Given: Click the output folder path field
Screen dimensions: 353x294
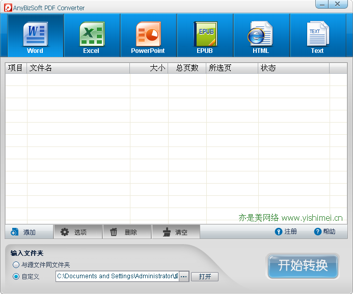Looking at the screenshot, I should pyautogui.click(x=117, y=276).
